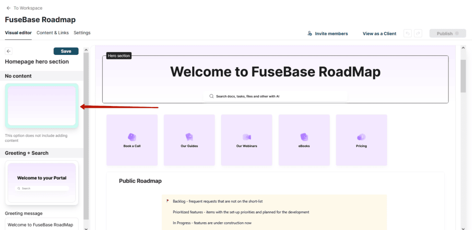Click the Book a Call card icon
This screenshot has height=230, width=472.
[132, 137]
